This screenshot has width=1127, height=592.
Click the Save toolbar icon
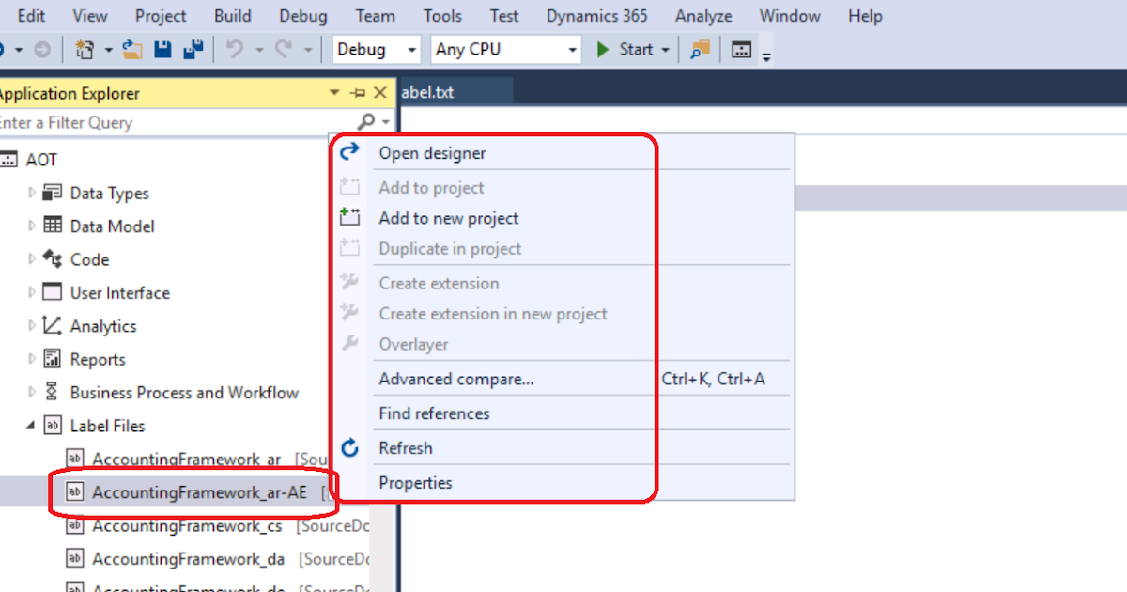pyautogui.click(x=162, y=49)
